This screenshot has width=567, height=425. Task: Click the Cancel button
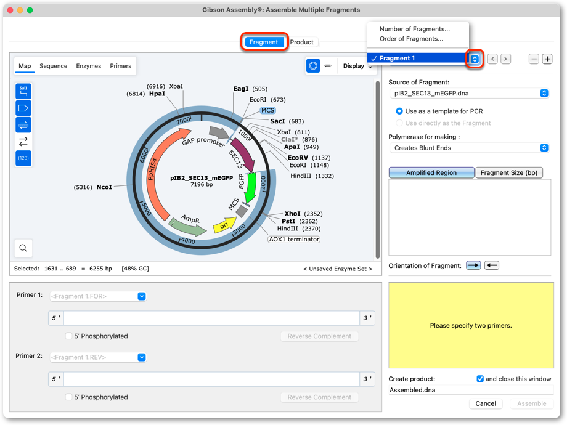pos(486,403)
